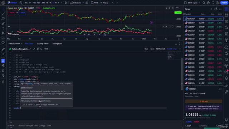The width and height of the screenshot is (229, 129).
Task: Select the W weekly timeframe
Action: pos(56,3)
